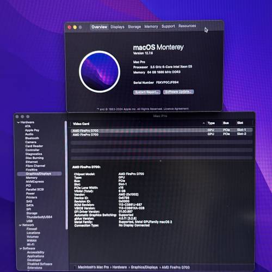Select PCI in the sidebar

[29, 186]
